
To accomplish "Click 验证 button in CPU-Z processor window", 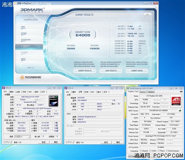I will click(x=44, y=142).
